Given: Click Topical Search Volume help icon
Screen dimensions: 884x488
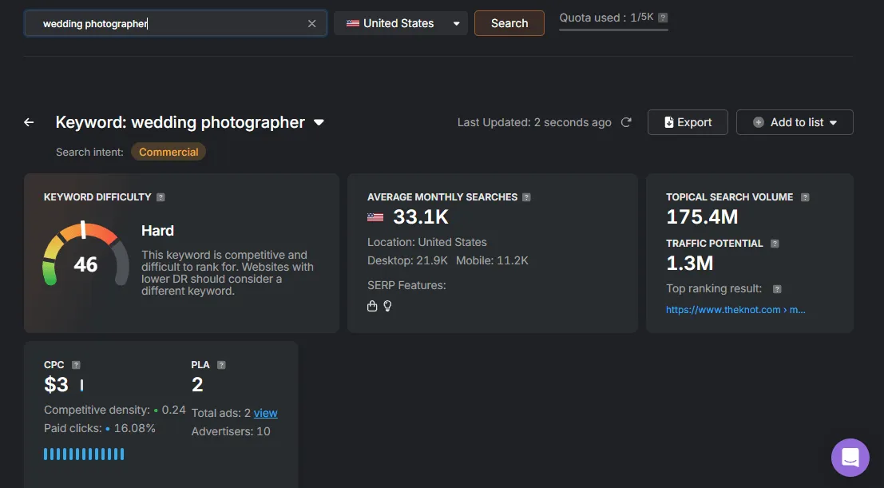Looking at the screenshot, I should [805, 197].
